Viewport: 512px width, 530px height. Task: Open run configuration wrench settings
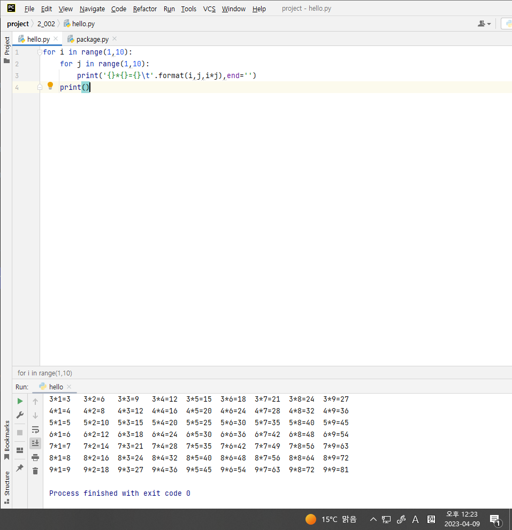point(20,415)
